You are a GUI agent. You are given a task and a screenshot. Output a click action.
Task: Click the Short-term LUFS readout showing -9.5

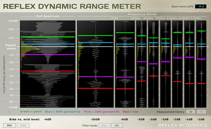click(201, 6)
